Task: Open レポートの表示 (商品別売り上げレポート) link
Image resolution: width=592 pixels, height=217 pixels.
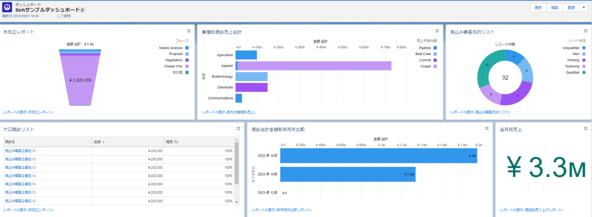Action: [x=531, y=210]
